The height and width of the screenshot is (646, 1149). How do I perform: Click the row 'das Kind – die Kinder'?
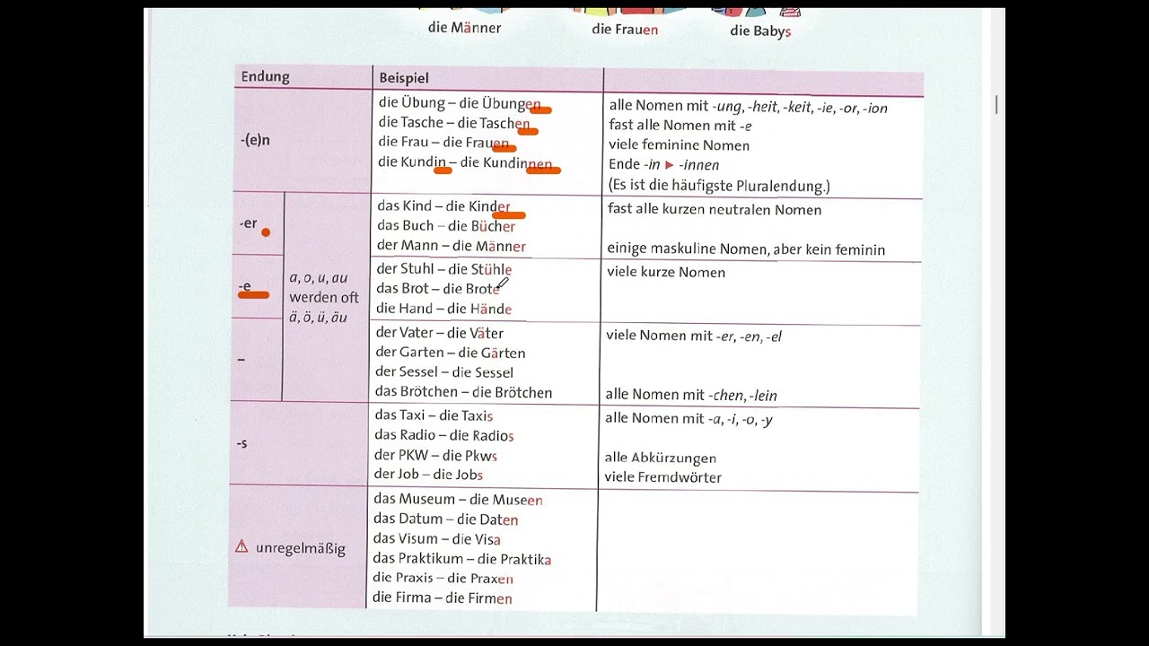(x=443, y=206)
